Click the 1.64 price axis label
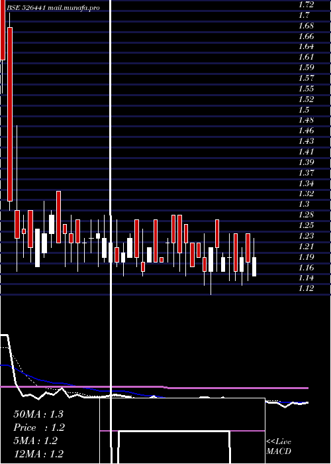The width and height of the screenshot is (331, 464). click(306, 46)
